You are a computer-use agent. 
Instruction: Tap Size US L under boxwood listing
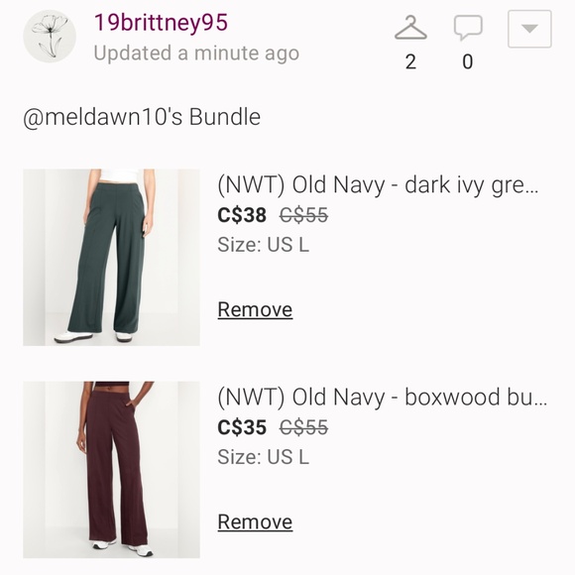tap(264, 457)
